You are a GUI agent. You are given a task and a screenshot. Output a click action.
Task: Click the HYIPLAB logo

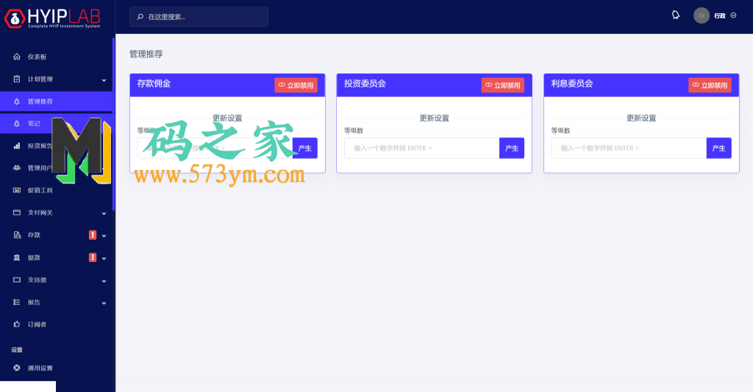(54, 17)
